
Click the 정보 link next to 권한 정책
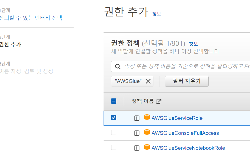click(193, 44)
